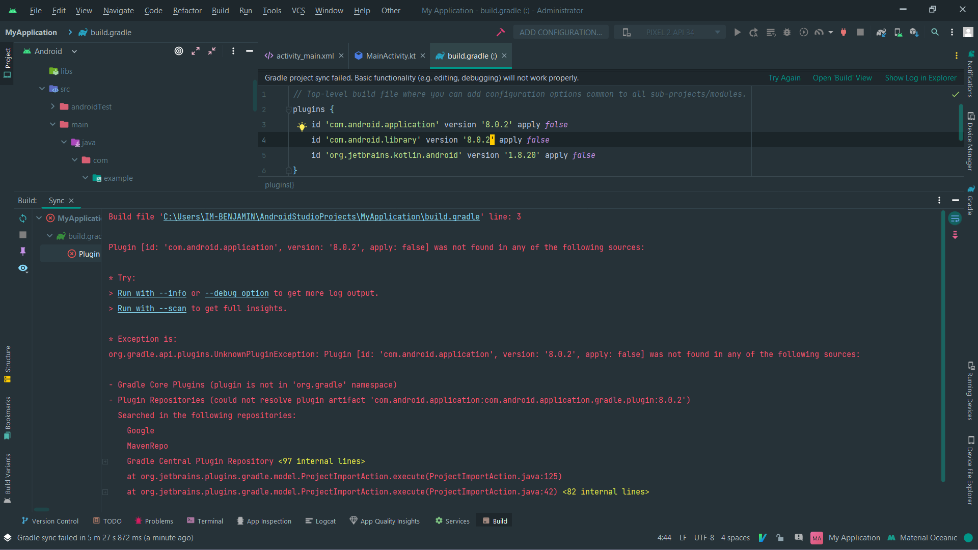Viewport: 978px width, 550px height.
Task: Open the Device Manager toolbar icon
Action: coord(898,32)
